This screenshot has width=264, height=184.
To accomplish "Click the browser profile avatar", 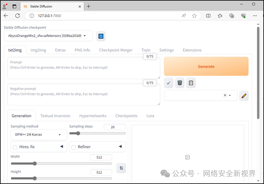I will click(x=5, y=6).
